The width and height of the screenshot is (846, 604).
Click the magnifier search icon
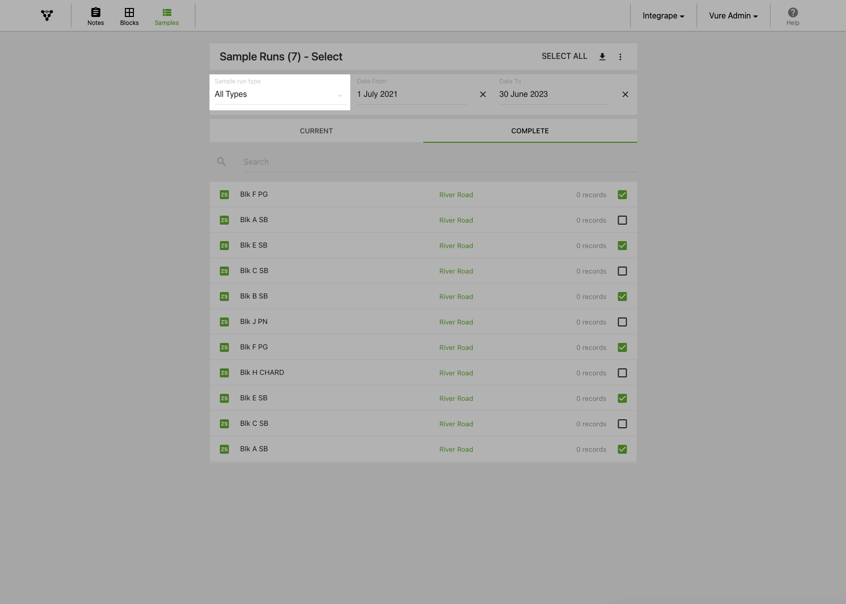[x=221, y=161]
